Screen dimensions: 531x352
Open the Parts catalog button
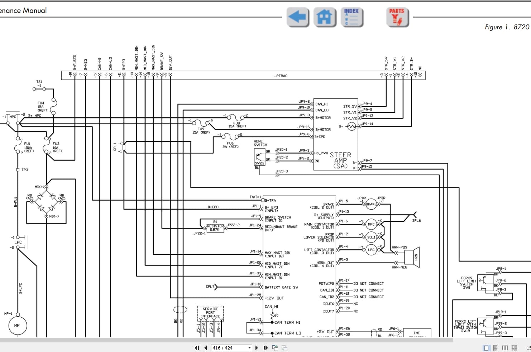click(397, 17)
